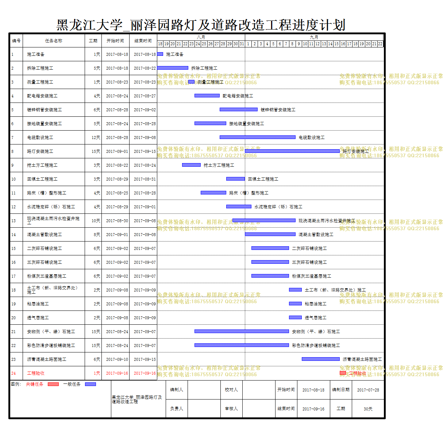443x436 pixels.
Task: Click the 审核人 label in the footer
Action: coord(231,409)
